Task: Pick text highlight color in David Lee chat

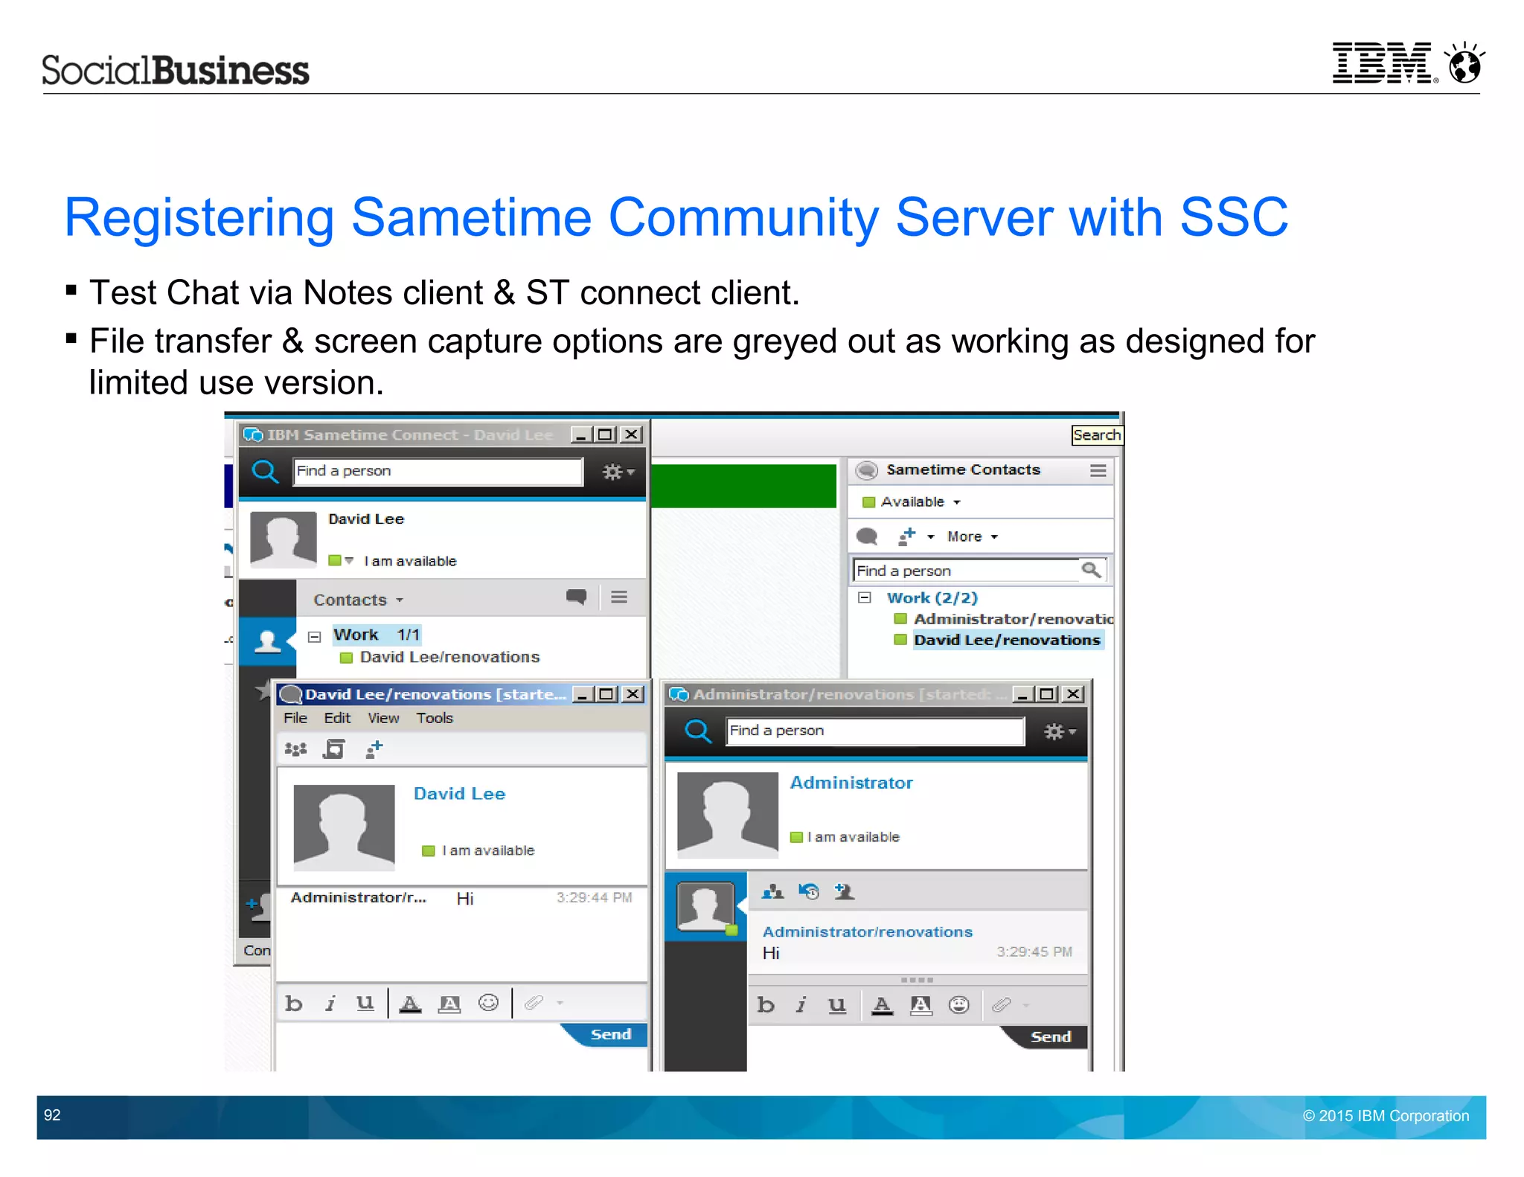Action: click(449, 1004)
